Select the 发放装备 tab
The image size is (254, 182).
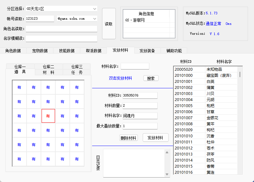(x=147, y=51)
